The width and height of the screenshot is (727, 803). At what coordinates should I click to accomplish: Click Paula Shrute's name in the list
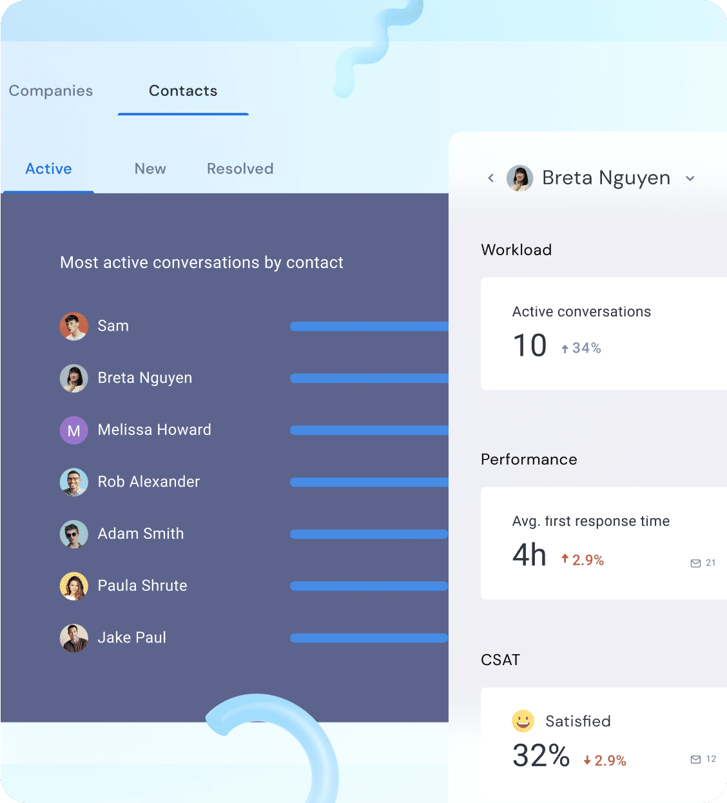coord(142,586)
